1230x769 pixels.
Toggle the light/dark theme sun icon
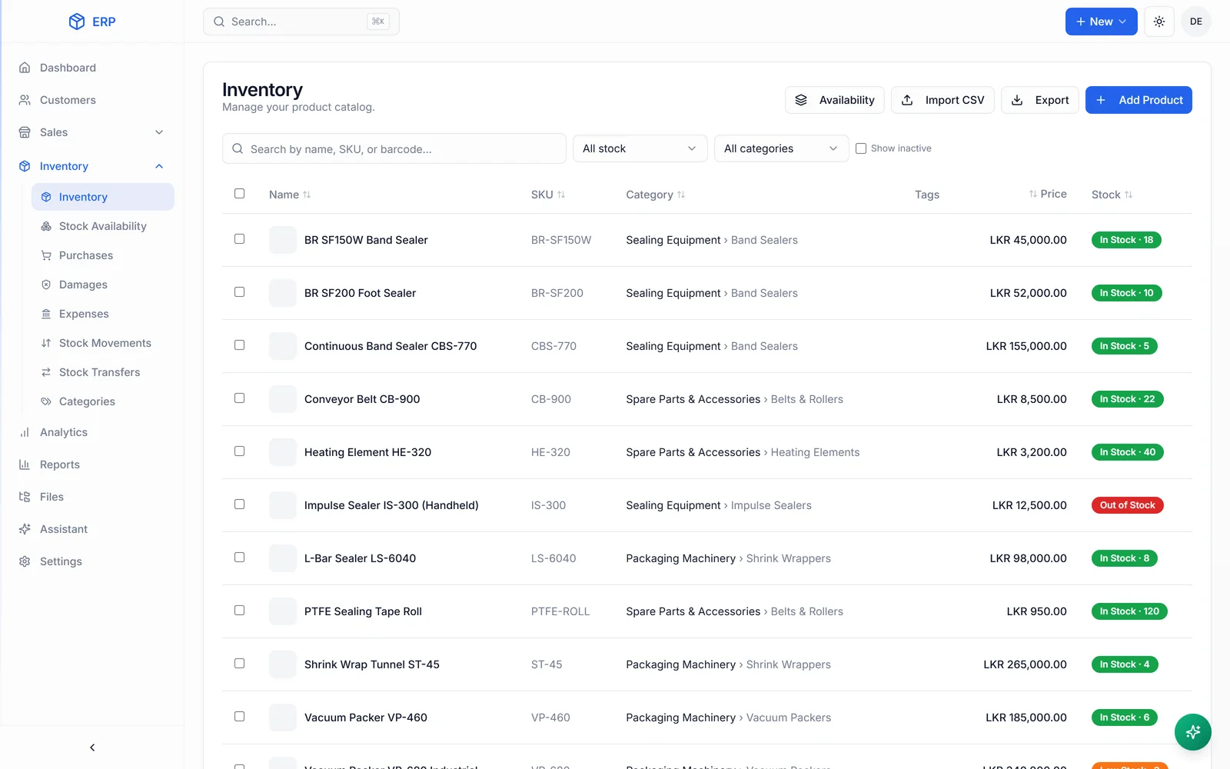[1159, 22]
